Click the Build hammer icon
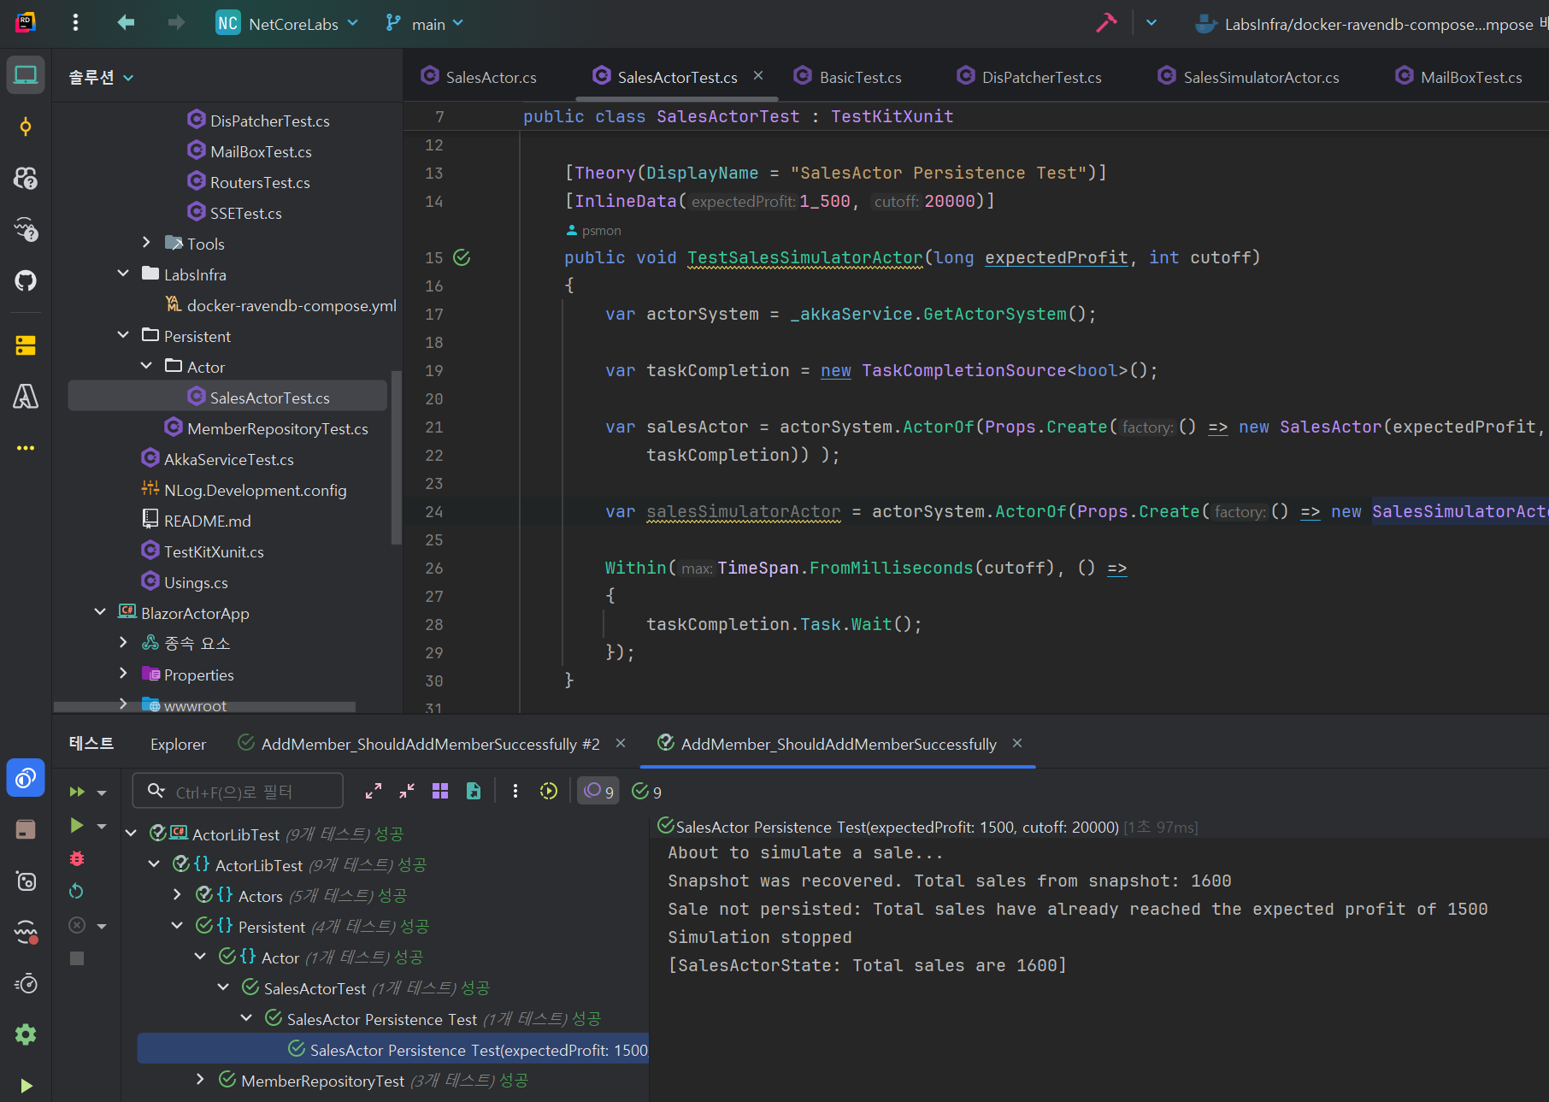 point(1106,23)
